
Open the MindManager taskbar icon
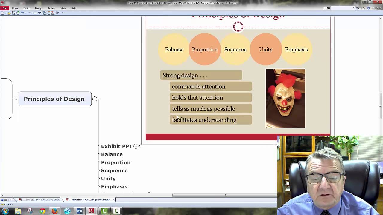92,211
